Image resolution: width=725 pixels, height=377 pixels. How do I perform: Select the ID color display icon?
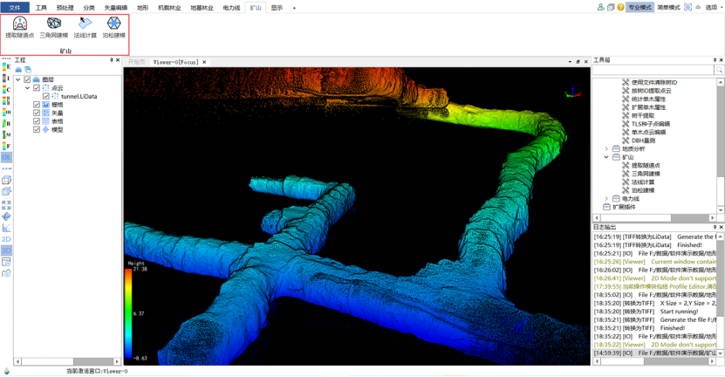(6, 112)
